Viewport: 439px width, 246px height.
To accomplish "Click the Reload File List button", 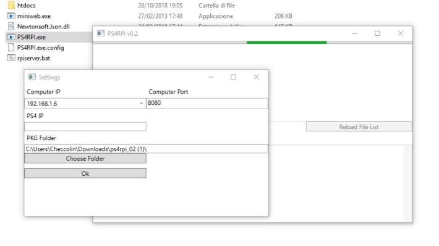I will (x=359, y=127).
